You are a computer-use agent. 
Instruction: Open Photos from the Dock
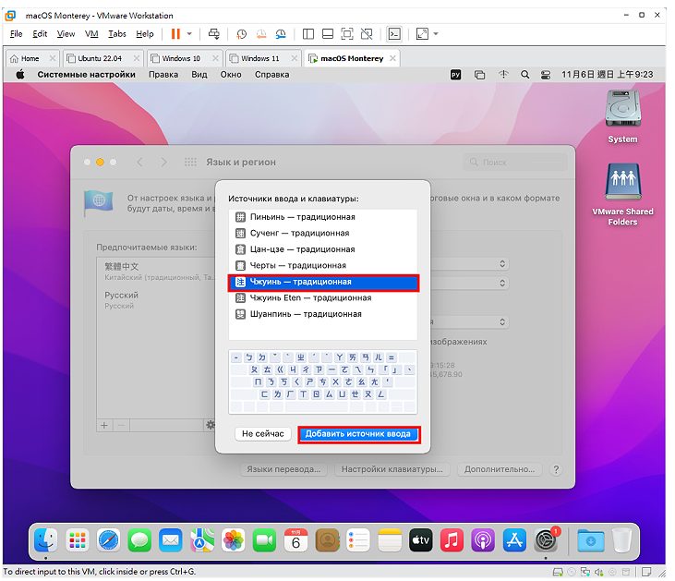[x=234, y=540]
